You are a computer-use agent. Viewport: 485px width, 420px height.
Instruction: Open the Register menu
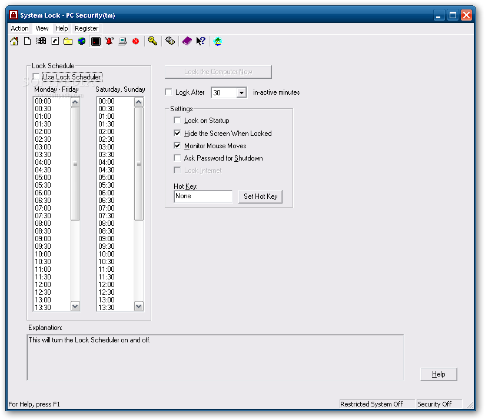click(x=87, y=28)
